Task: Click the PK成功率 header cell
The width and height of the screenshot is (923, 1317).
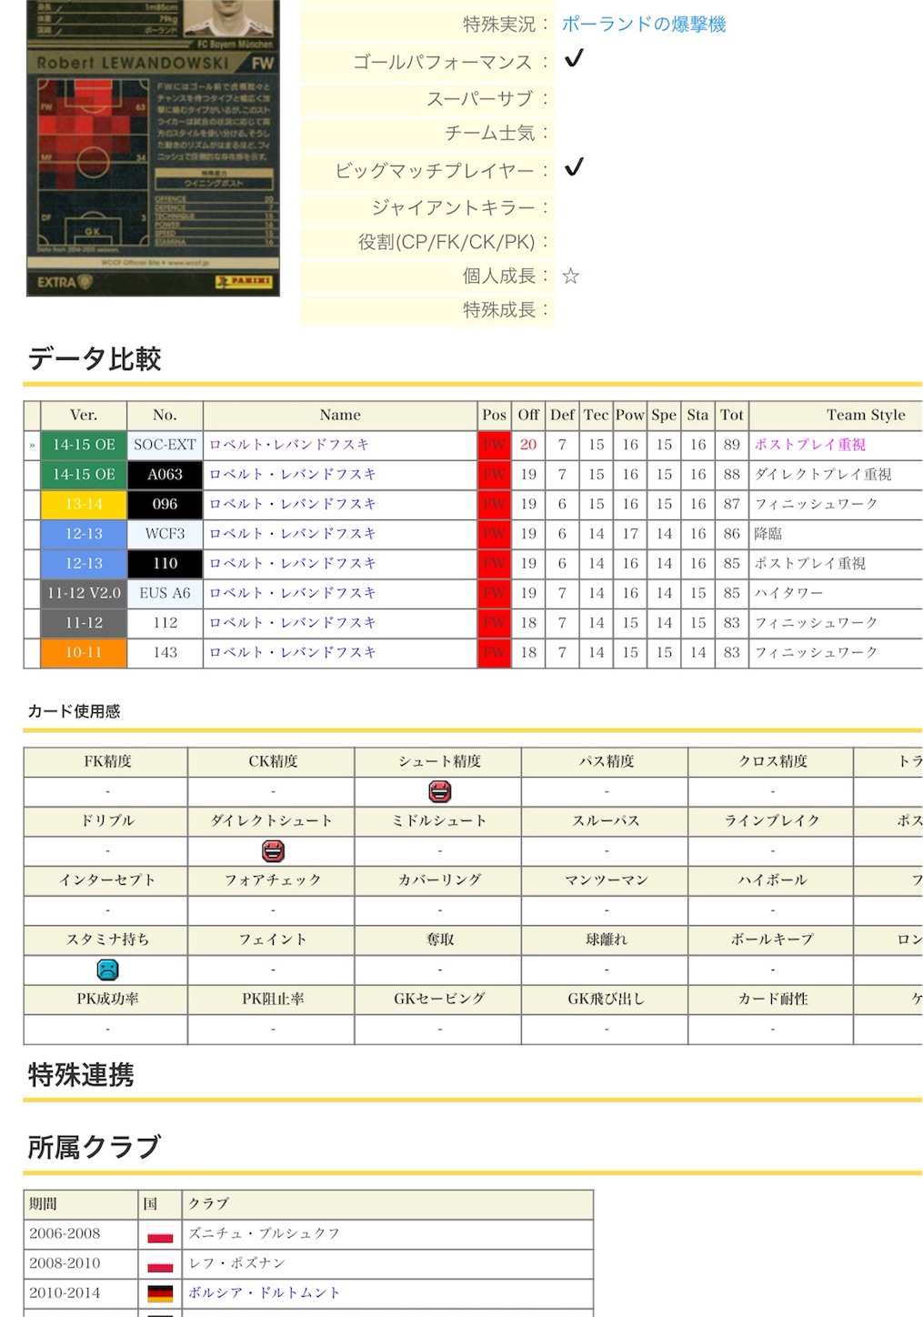Action: pyautogui.click(x=106, y=1000)
